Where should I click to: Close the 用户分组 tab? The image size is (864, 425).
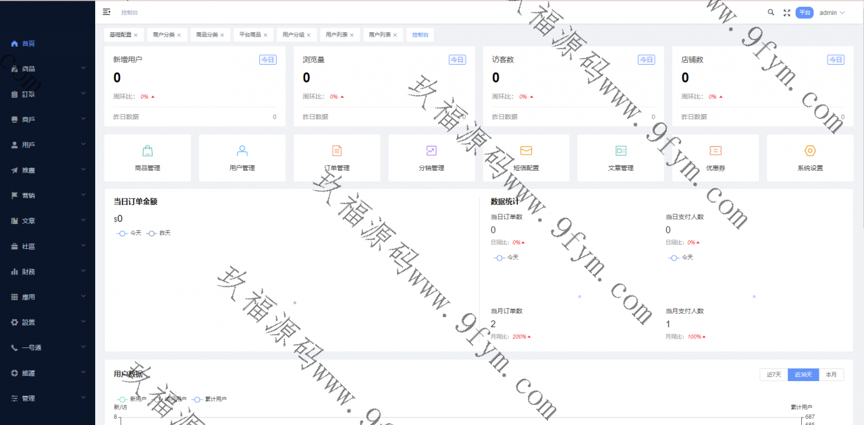[308, 35]
